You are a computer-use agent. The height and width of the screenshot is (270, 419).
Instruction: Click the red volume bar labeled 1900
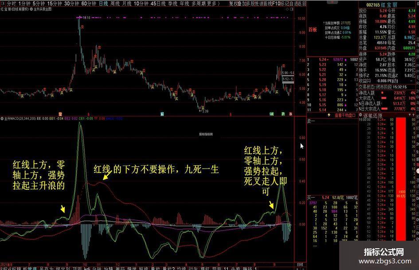tap(400, 179)
